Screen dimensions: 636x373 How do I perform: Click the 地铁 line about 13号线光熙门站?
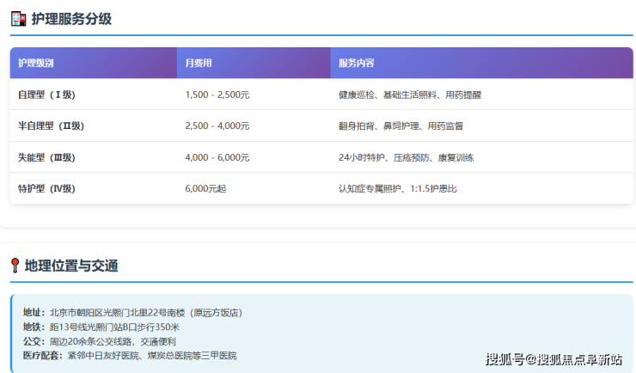pos(101,327)
